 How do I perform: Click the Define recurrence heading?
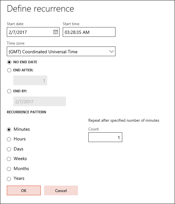coord(40,9)
